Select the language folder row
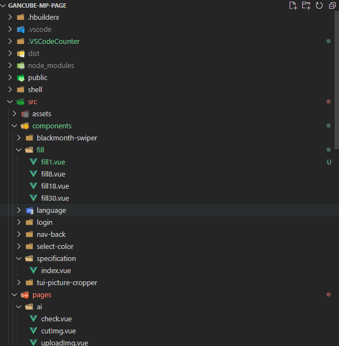339x346 pixels. click(169, 211)
